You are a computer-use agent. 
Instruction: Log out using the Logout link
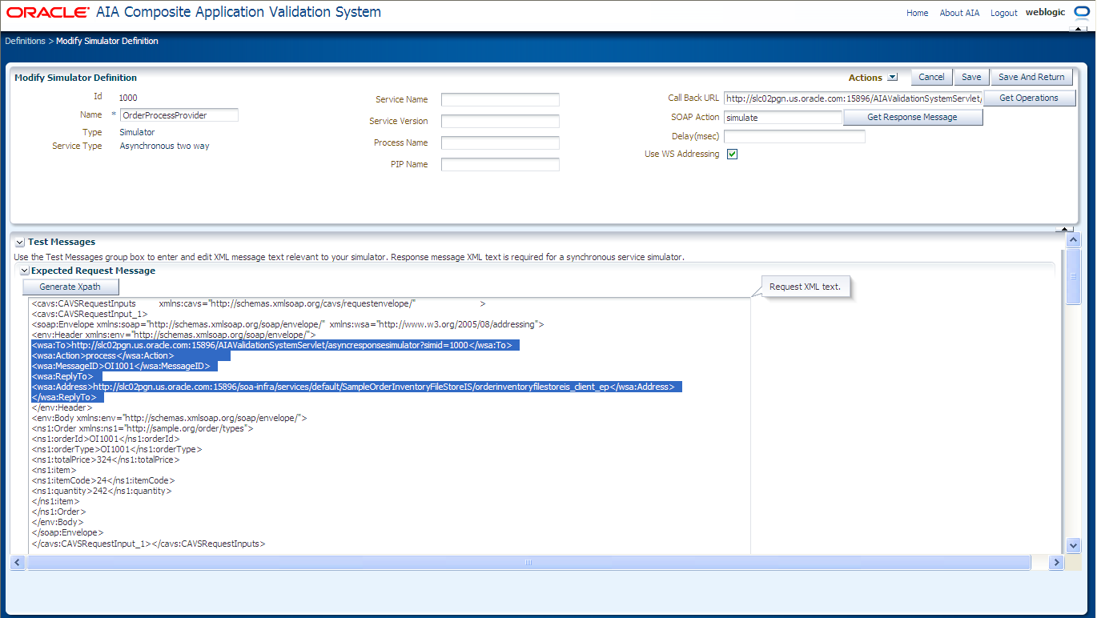click(1004, 13)
